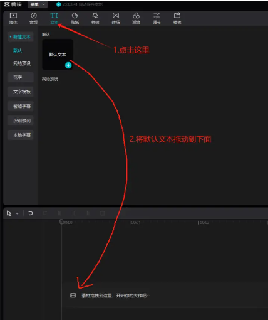Image resolution: width=268 pixels, height=320 pixels.
Task: Switch to the 文本 text tab
Action: [54, 18]
